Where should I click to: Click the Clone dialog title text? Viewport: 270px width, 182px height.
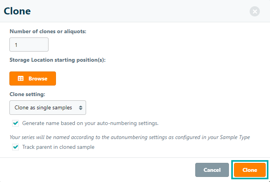(17, 11)
